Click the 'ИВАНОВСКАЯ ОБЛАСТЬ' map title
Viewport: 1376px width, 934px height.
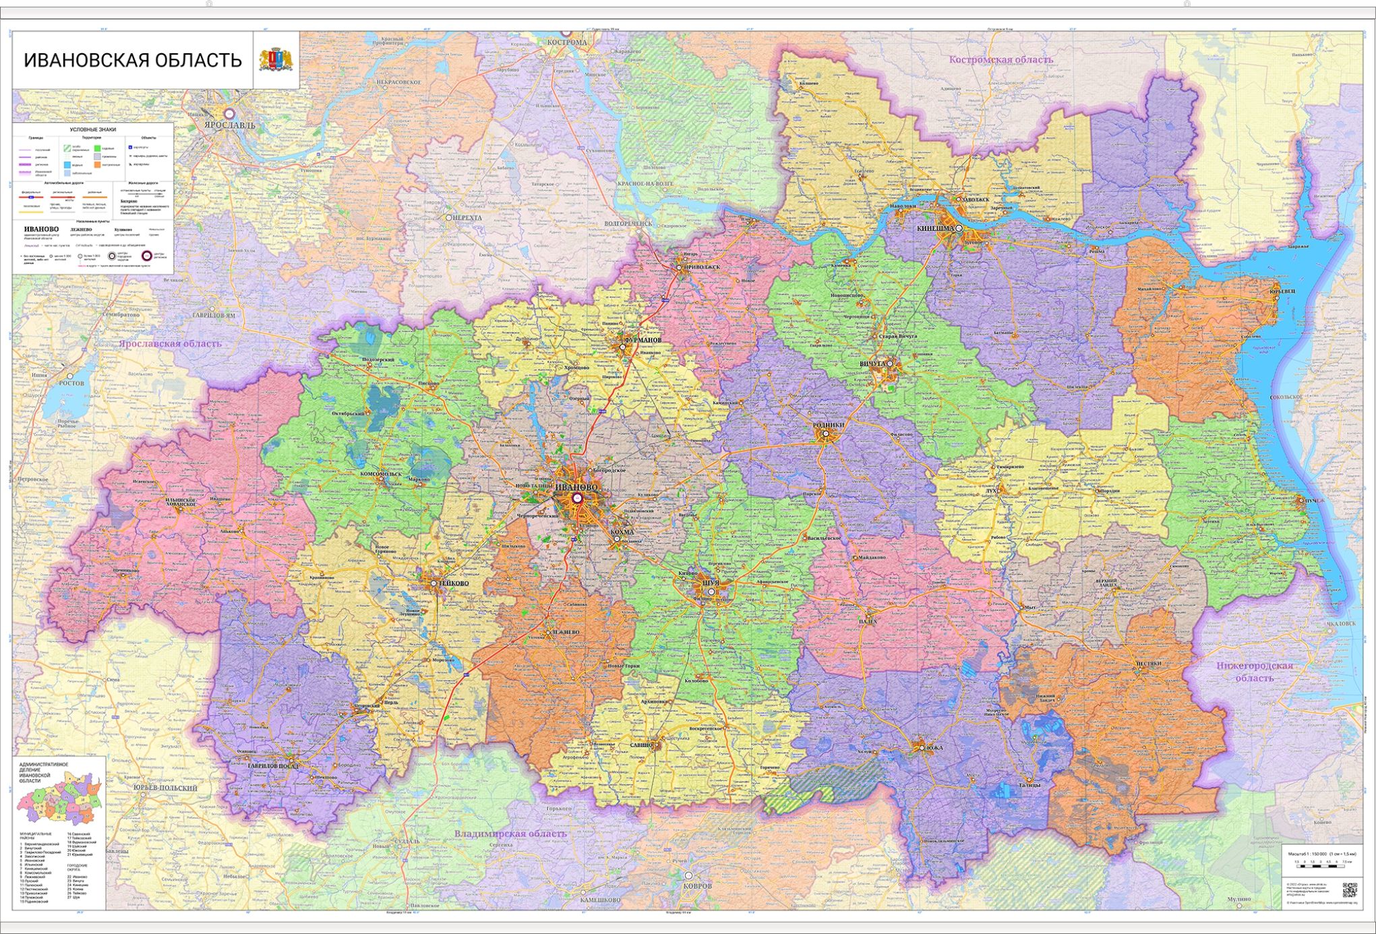pyautogui.click(x=133, y=60)
